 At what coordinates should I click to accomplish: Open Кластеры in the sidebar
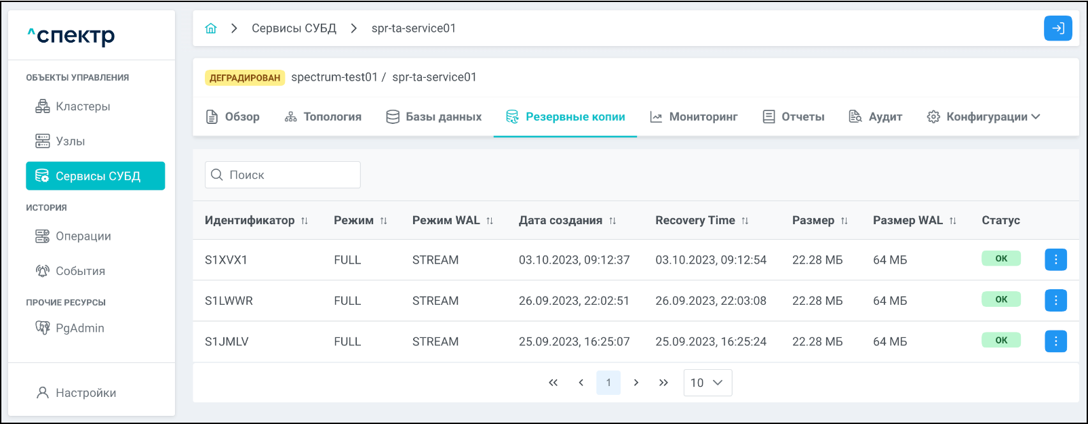tap(83, 106)
